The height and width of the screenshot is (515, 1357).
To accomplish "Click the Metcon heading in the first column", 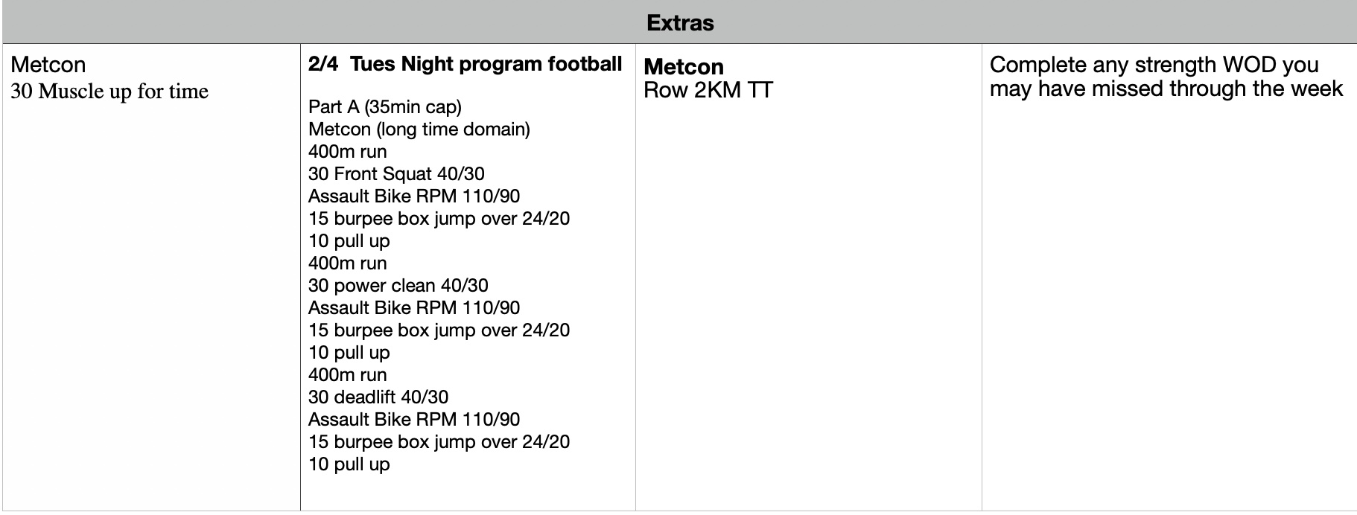I will [x=48, y=65].
